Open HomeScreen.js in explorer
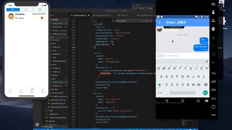The width and height of the screenshot is (232, 130). coord(58,100)
